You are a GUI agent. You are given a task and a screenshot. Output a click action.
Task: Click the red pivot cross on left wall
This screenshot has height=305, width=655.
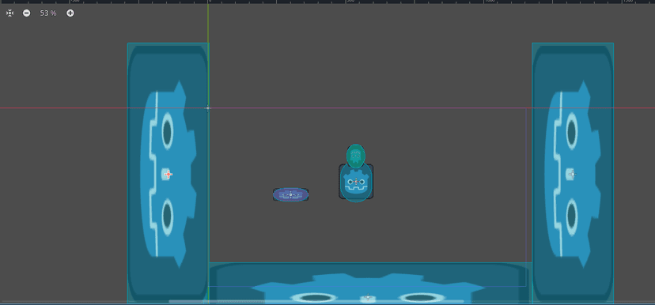168,174
